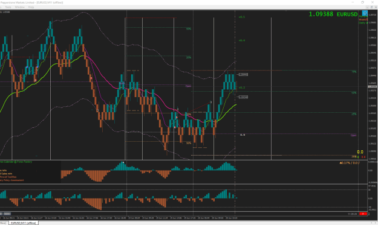The height and width of the screenshot is (225, 378).
Task: Restore the inner chart window
Action: [x=371, y=7]
